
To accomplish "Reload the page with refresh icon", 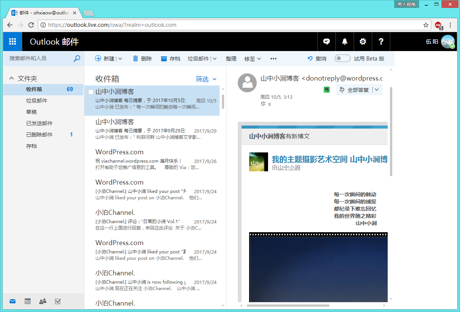I will click(x=31, y=25).
